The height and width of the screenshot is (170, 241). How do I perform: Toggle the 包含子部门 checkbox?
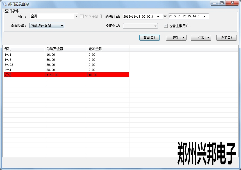click(82, 17)
